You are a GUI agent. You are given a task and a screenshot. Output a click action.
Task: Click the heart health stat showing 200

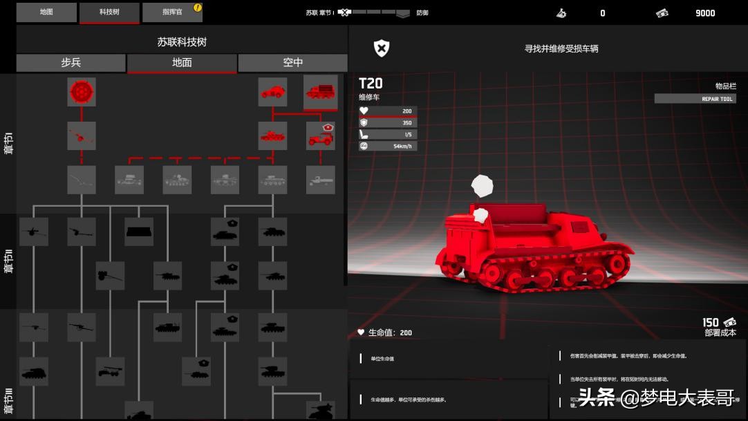(388, 111)
